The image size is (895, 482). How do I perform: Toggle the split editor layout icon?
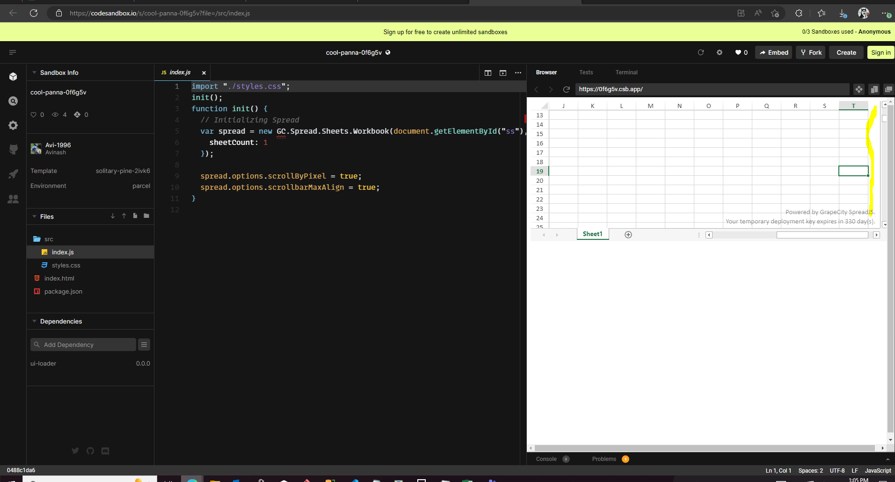click(x=488, y=73)
